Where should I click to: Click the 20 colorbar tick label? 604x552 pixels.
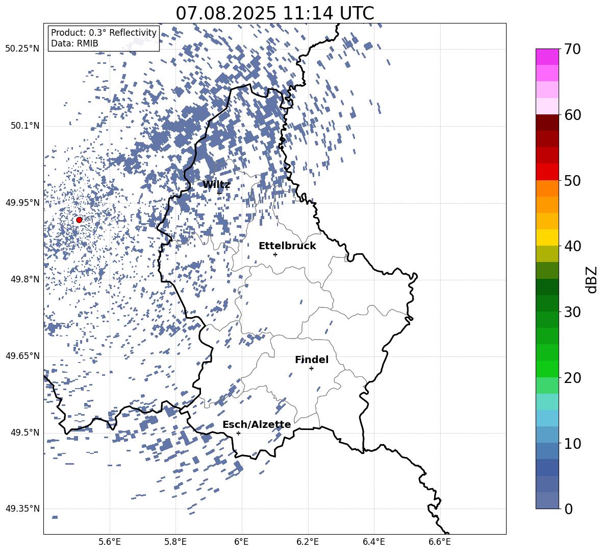coord(572,378)
